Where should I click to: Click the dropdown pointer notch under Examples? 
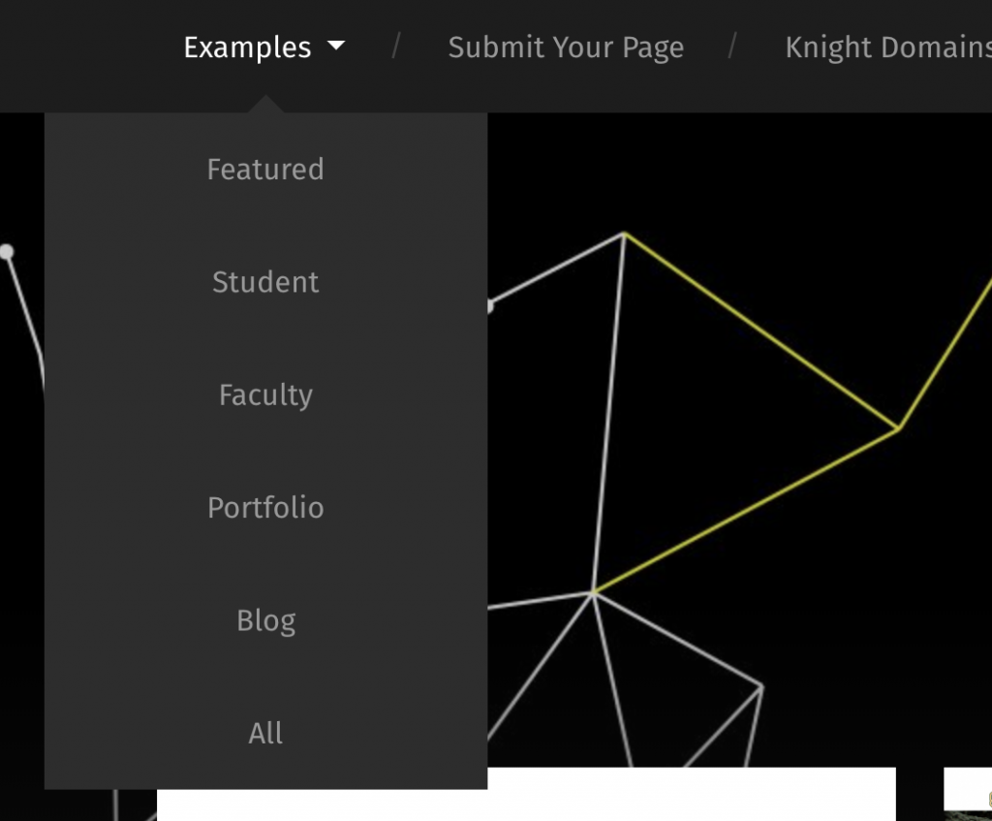[265, 105]
